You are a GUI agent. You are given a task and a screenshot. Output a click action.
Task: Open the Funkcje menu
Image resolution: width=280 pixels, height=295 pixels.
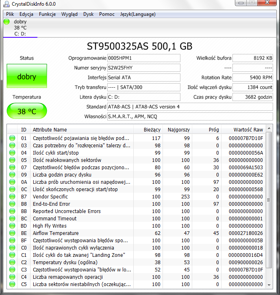[47, 14]
